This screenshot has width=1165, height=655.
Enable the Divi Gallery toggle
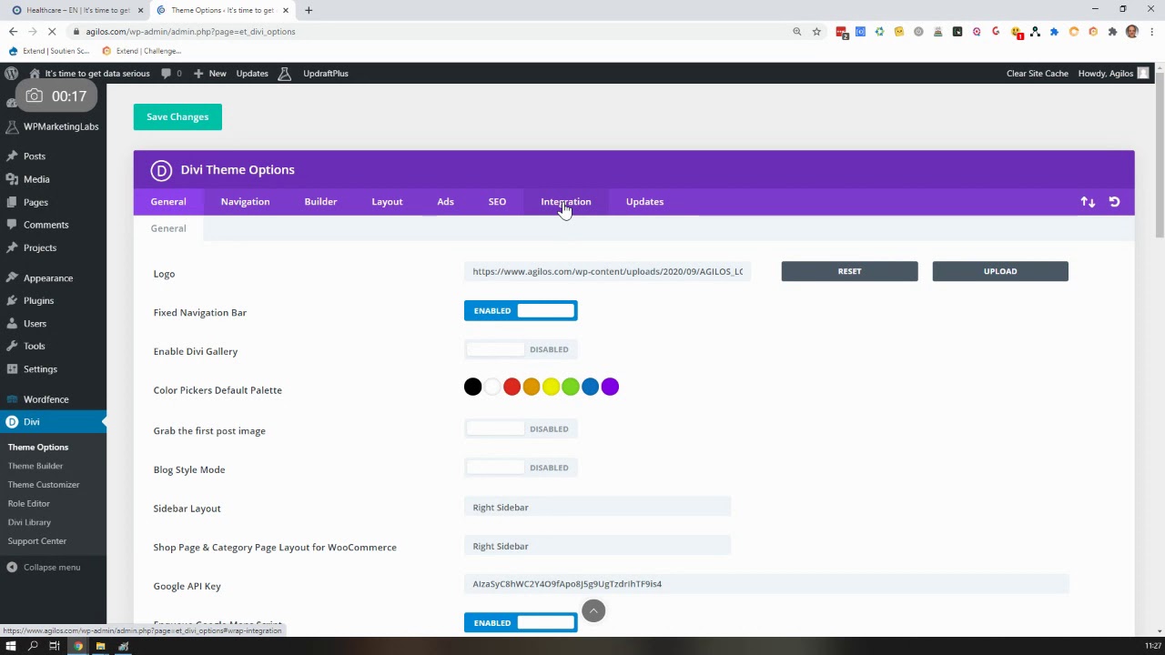[x=521, y=349]
